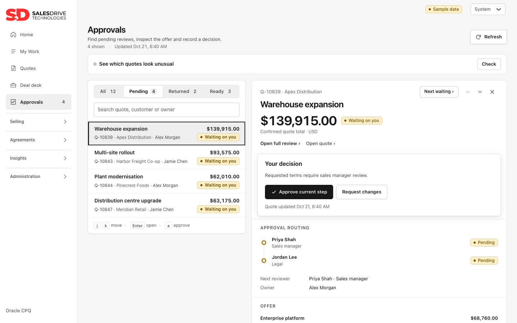Click Request changes button
Viewport: 517px width, 323px height.
pyautogui.click(x=362, y=192)
